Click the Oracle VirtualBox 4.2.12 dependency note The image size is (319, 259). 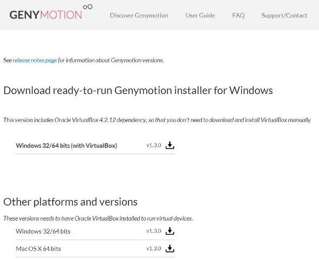tap(157, 120)
